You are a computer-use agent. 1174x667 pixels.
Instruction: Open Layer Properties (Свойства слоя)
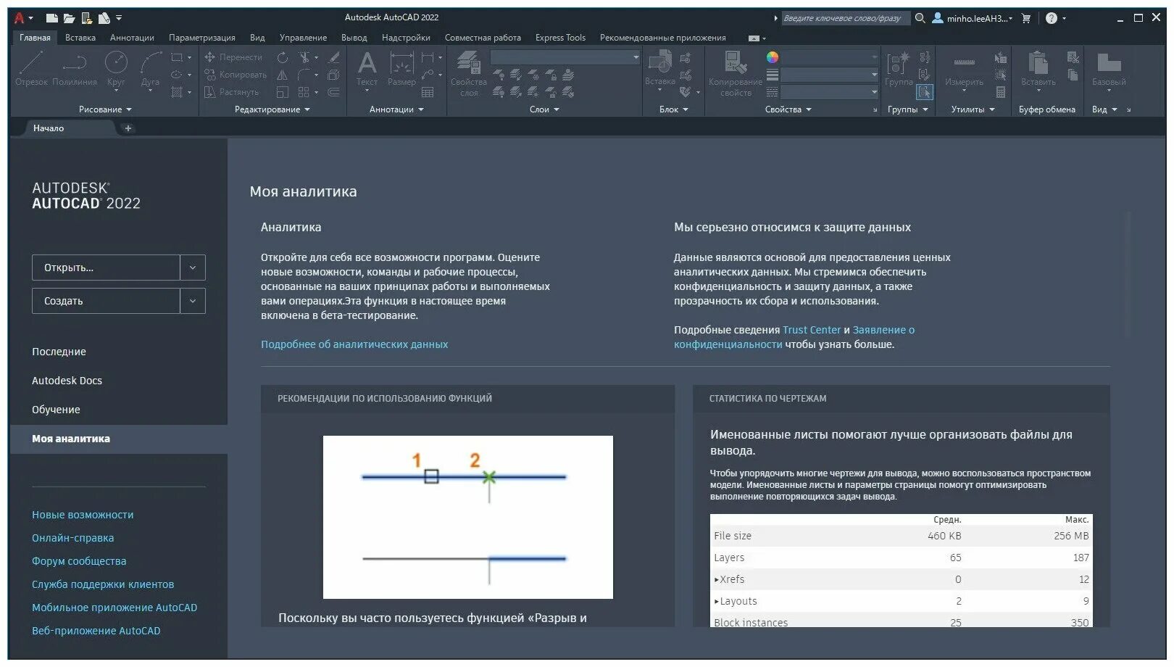pyautogui.click(x=468, y=72)
